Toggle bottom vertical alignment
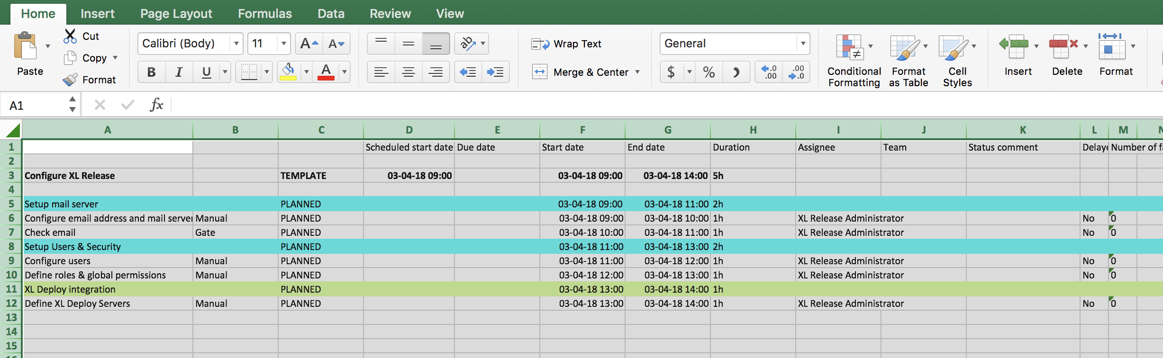 point(436,44)
